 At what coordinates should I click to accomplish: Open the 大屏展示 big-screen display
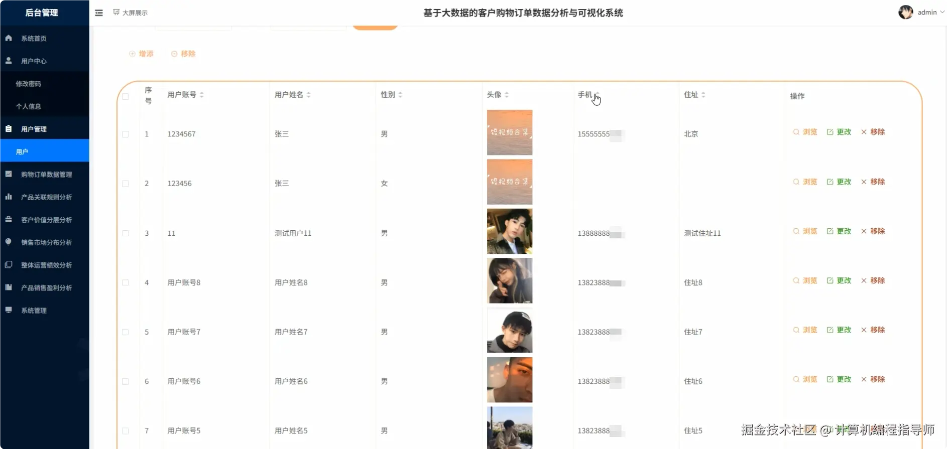click(131, 13)
